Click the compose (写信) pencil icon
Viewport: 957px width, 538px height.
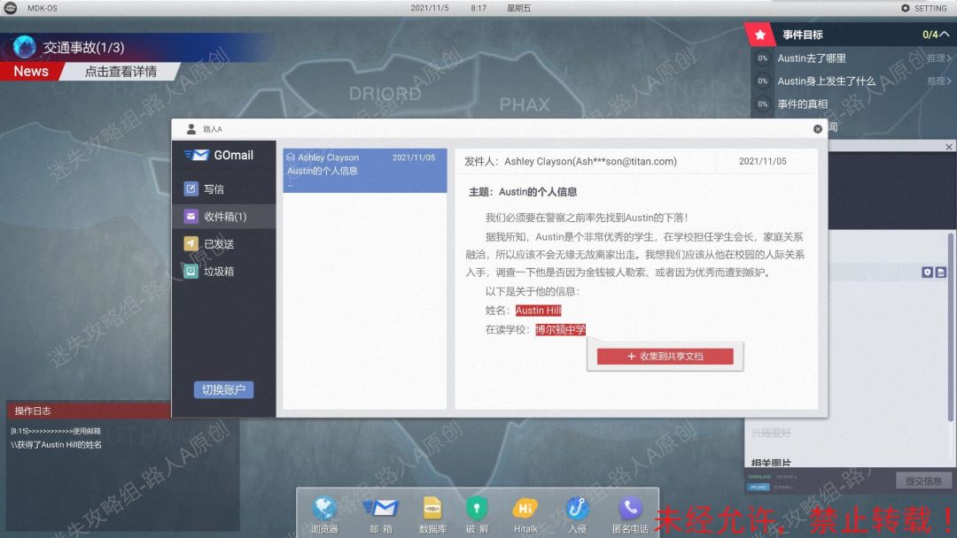[191, 188]
